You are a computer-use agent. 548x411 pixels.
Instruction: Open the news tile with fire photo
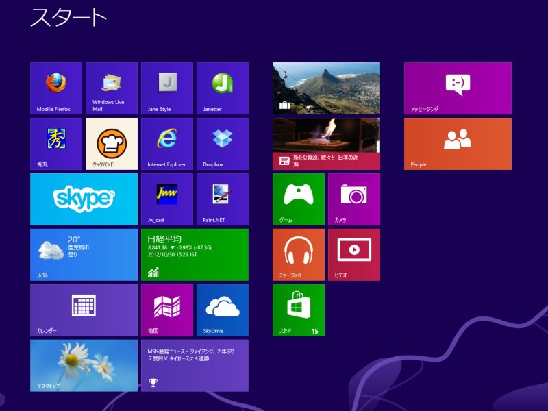pos(326,144)
